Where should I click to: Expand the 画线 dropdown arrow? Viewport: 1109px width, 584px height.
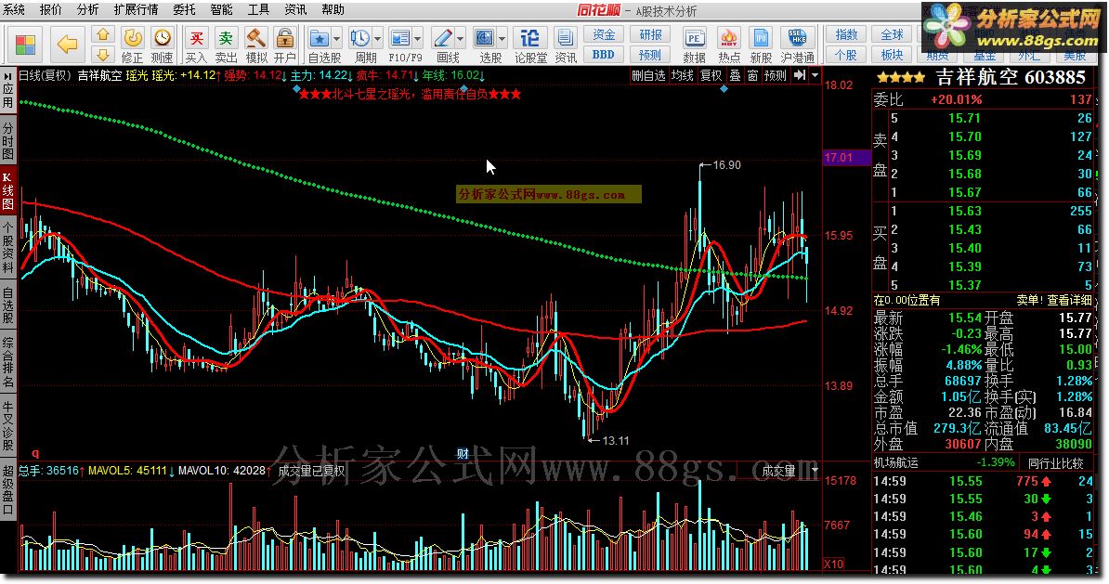coord(461,38)
